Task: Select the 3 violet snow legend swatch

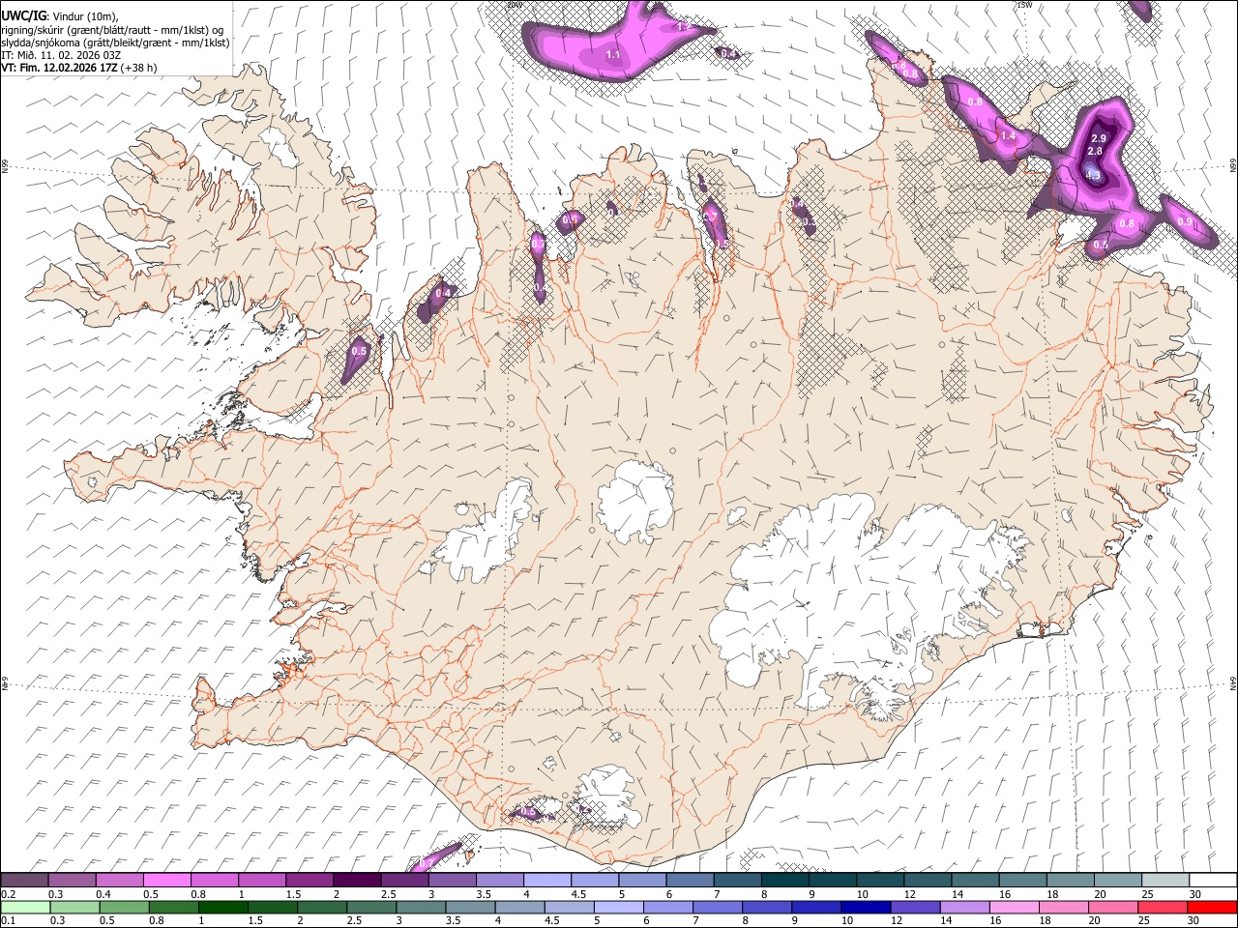Action: click(x=451, y=881)
